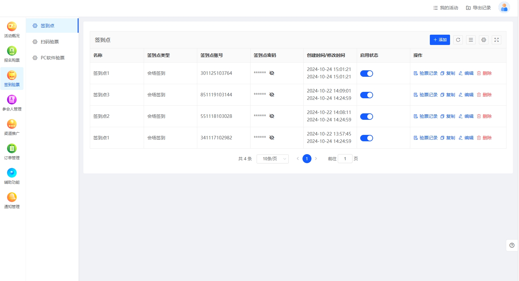Image resolution: width=519 pixels, height=281 pixels.
Task: Show password for account 301125103764
Action: click(272, 73)
